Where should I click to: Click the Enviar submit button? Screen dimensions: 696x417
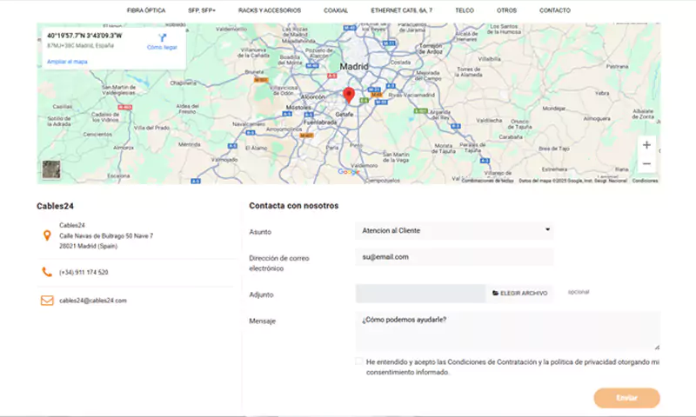click(x=626, y=398)
